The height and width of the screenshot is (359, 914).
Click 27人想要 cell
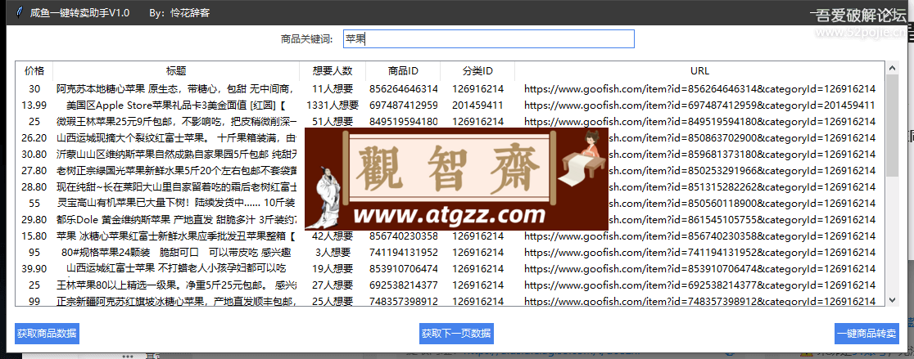click(333, 285)
